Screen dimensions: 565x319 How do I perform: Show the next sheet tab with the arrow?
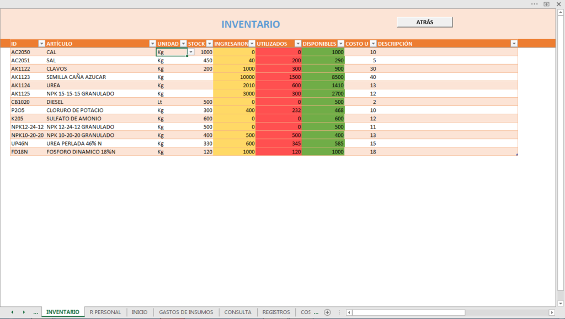coord(24,312)
